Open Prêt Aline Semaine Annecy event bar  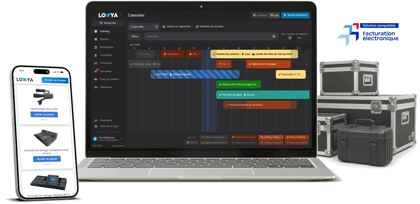click(263, 95)
